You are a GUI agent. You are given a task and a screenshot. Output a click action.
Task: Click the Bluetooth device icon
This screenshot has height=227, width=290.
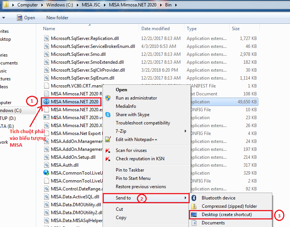click(193, 198)
